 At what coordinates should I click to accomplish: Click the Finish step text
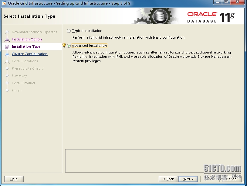[17, 90]
